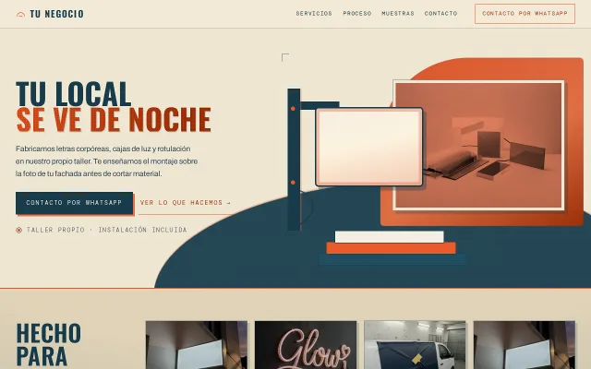
Task: Select Muestras in the top navigation
Action: [398, 14]
